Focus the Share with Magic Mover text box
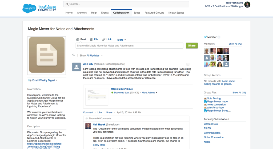The height and width of the screenshot is (149, 273). pos(129,46)
